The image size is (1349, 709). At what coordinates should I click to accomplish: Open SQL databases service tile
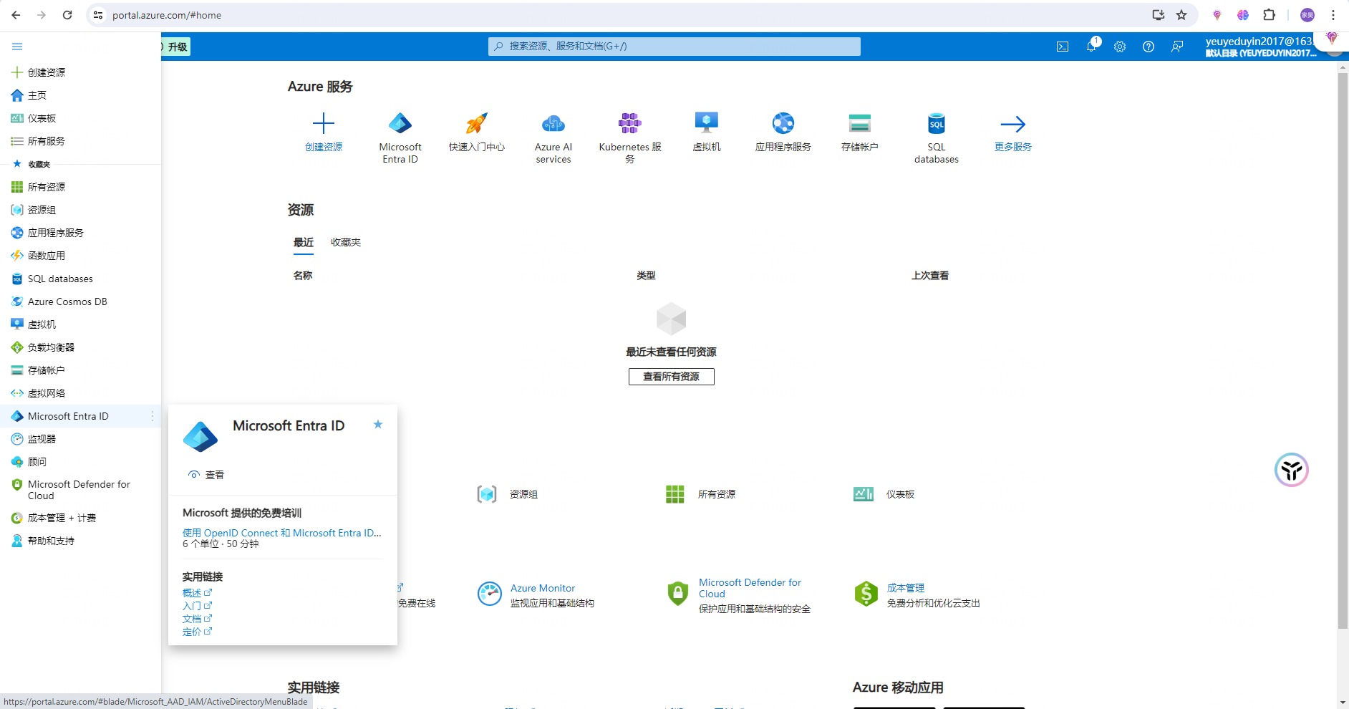tap(937, 138)
